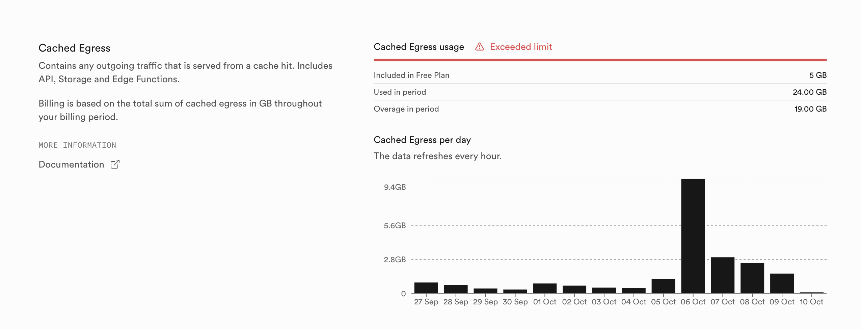The width and height of the screenshot is (862, 329).
Task: Pick the 09 Oct egress bar
Action: [782, 283]
